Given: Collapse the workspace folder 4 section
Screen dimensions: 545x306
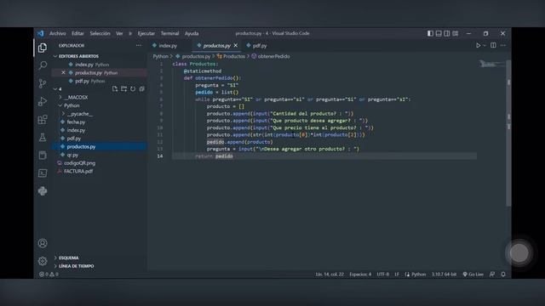Looking at the screenshot, I should (60, 89).
